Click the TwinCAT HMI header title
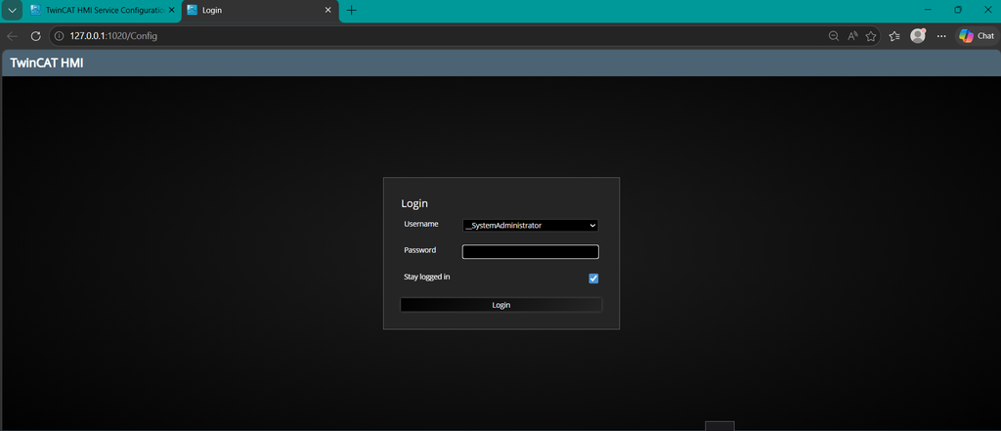Viewport: 1001px width, 431px height. 47,64
